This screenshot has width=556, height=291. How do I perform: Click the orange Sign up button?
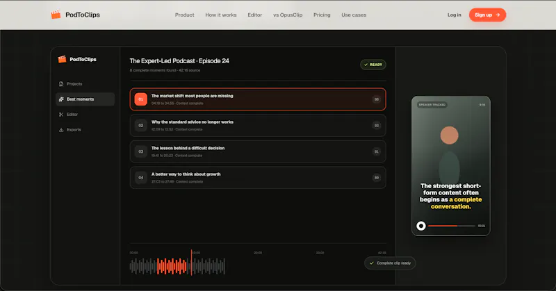(x=487, y=15)
